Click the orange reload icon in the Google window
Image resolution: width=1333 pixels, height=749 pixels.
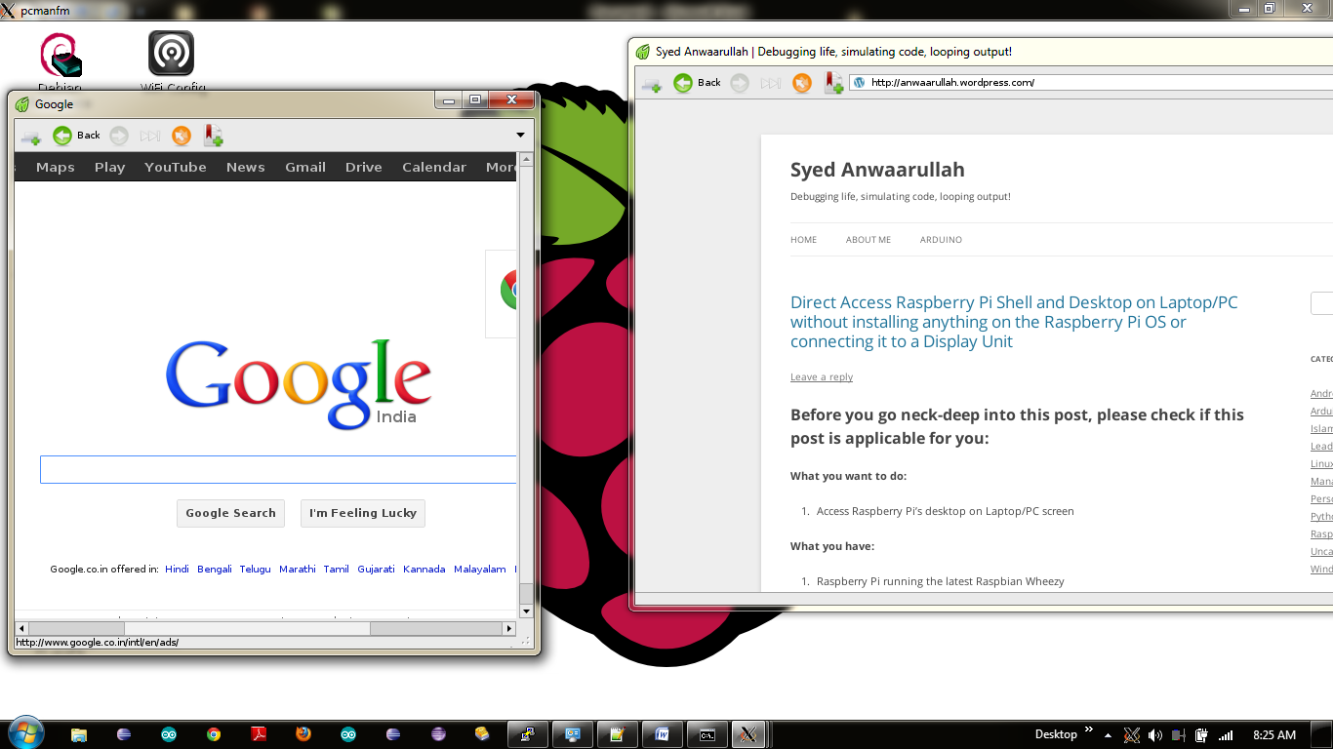click(x=181, y=136)
